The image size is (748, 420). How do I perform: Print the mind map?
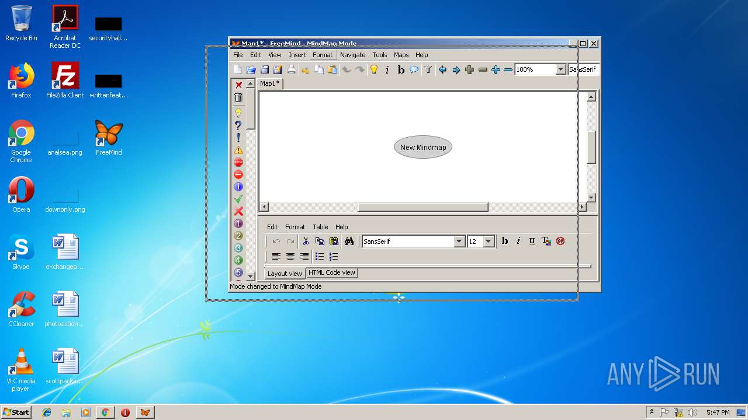click(291, 69)
